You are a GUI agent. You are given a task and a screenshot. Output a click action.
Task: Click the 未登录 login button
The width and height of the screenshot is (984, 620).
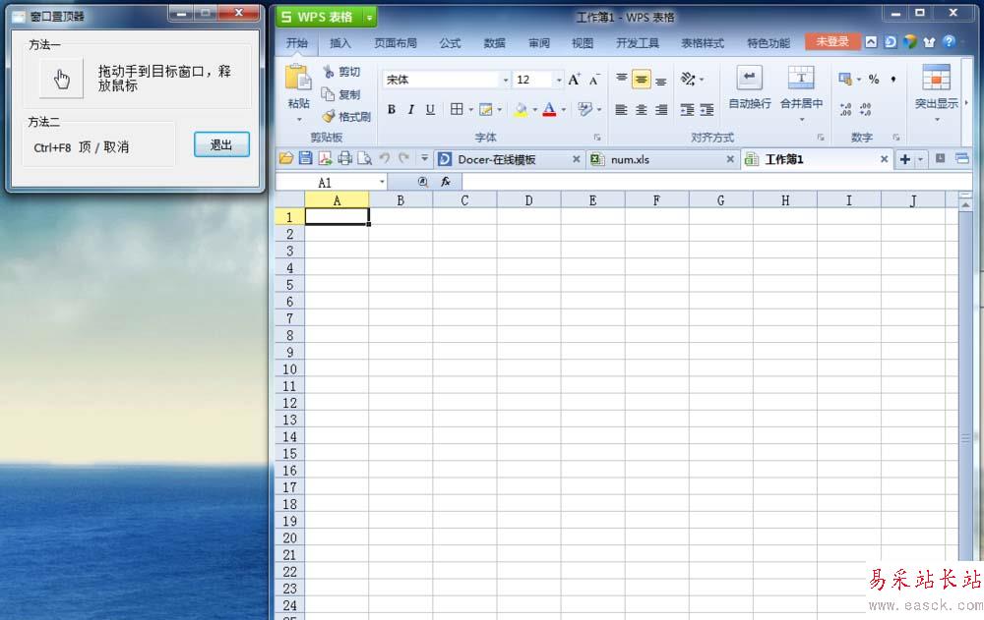pyautogui.click(x=832, y=41)
